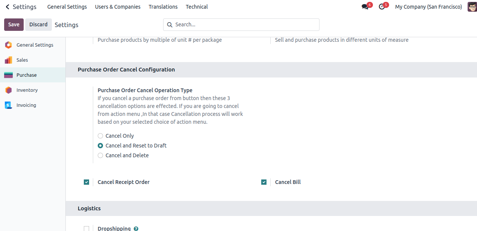This screenshot has width=477, height=231.
Task: Select the Cancel Only radio option
Action: (100, 136)
